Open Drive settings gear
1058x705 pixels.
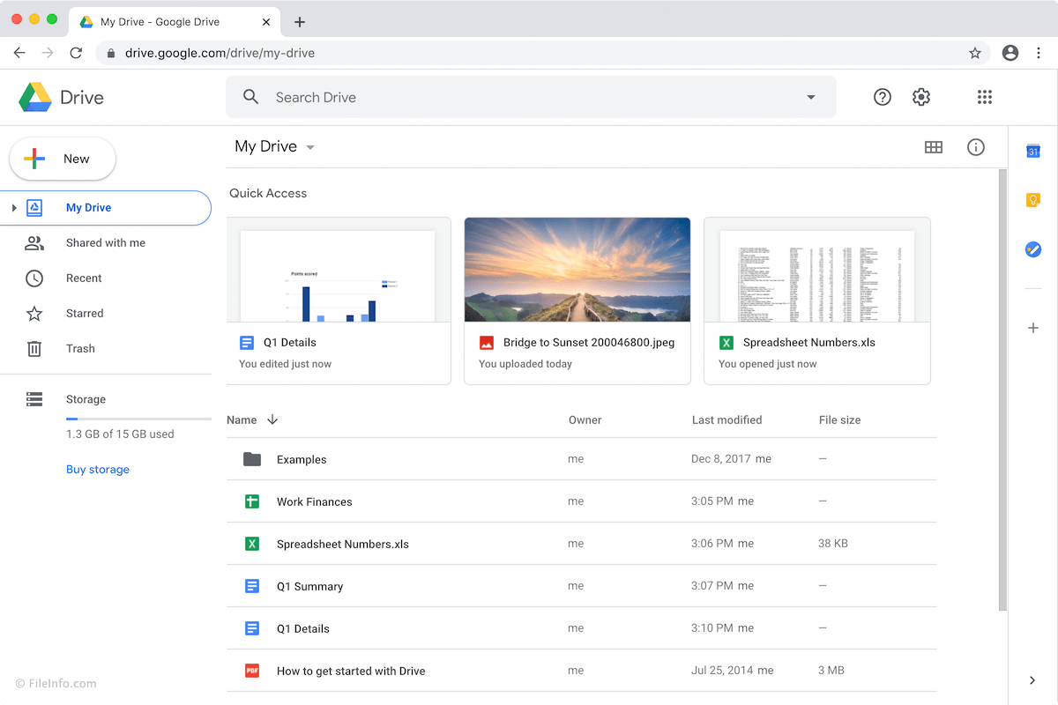(921, 97)
